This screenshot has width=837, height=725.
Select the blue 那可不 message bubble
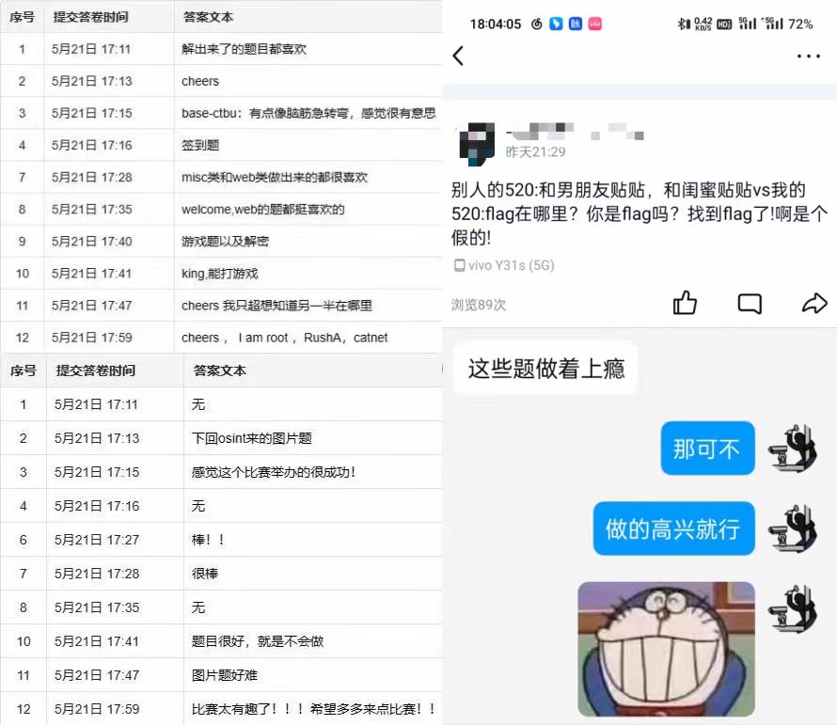tap(706, 449)
